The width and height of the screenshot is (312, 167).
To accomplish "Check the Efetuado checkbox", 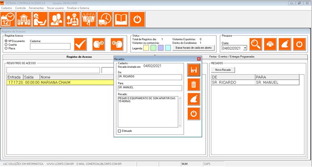I will tap(119, 131).
